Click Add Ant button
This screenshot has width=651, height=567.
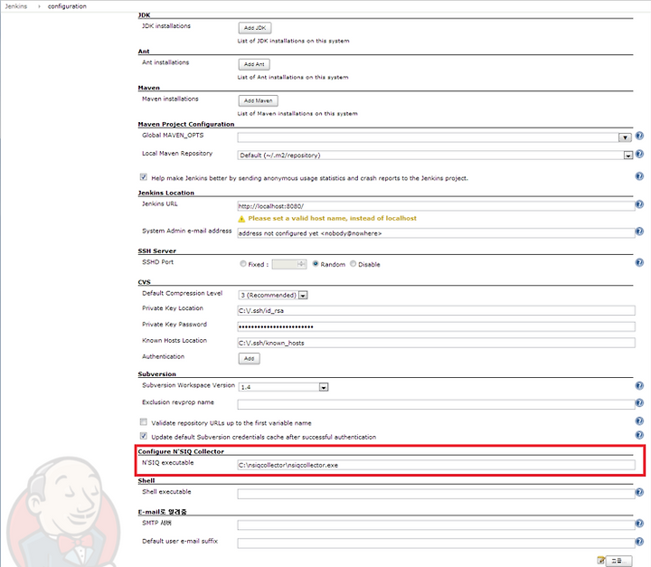point(254,64)
